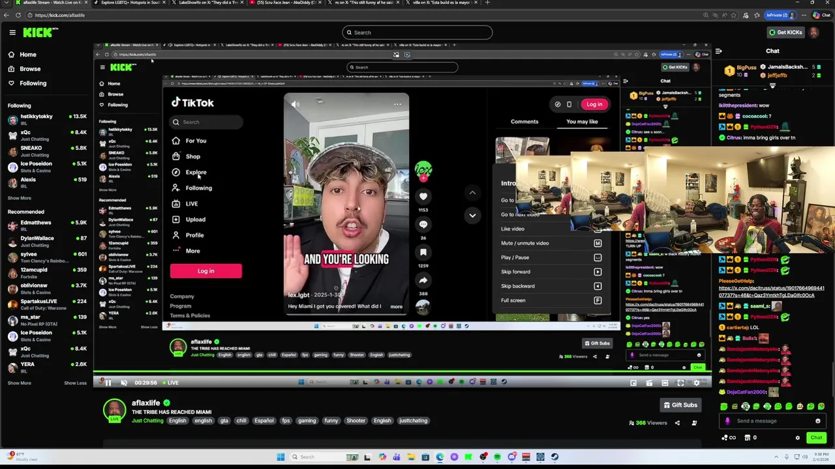Select BigPuss on gift leaderboard
The image size is (835, 469).
point(746,67)
